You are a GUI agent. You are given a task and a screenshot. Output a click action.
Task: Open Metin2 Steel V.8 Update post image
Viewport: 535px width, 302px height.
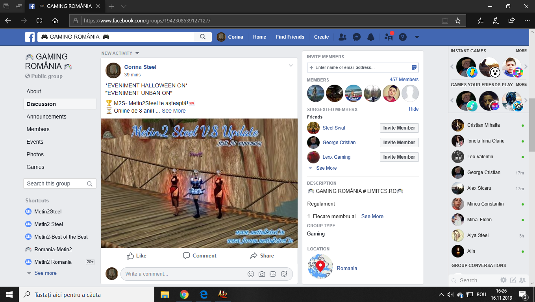pos(199,183)
